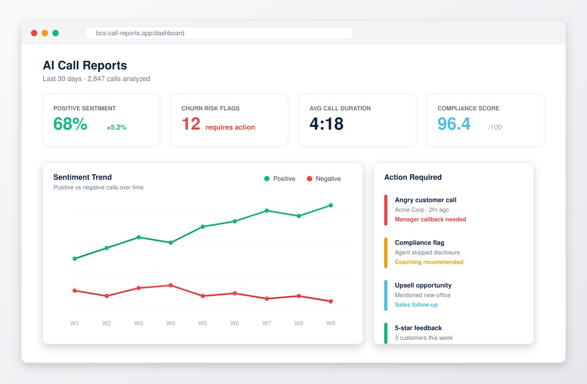Open the 5-star feedback item

(454, 333)
